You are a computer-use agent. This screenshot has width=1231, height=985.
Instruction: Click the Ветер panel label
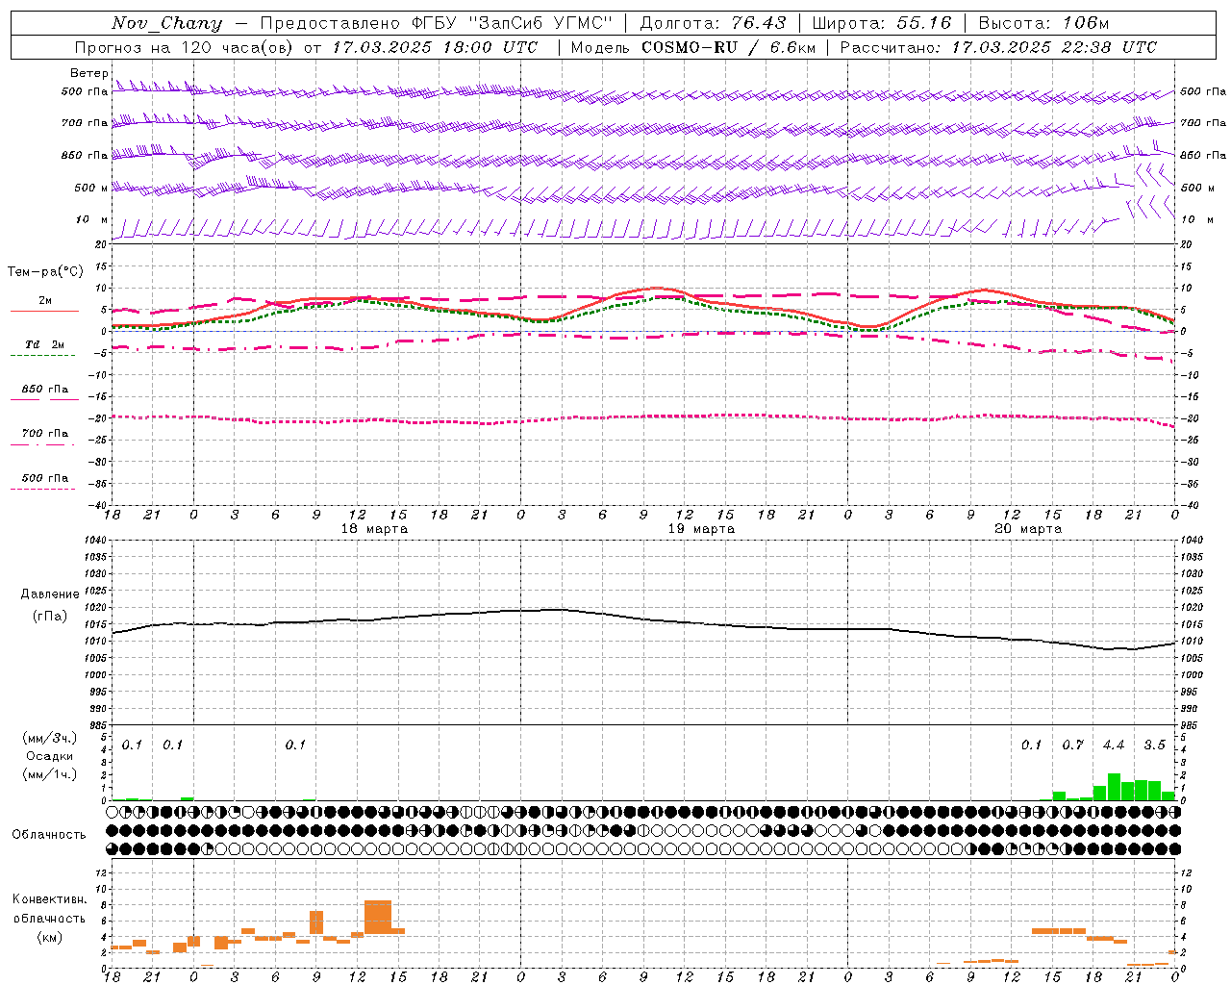click(x=88, y=73)
